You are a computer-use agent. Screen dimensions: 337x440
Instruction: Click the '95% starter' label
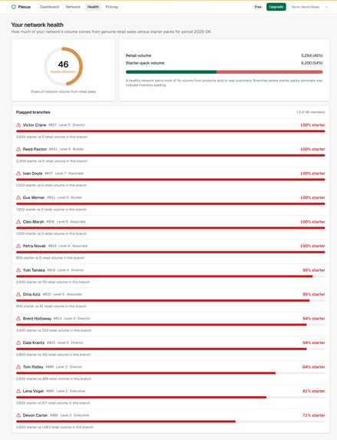314,294
